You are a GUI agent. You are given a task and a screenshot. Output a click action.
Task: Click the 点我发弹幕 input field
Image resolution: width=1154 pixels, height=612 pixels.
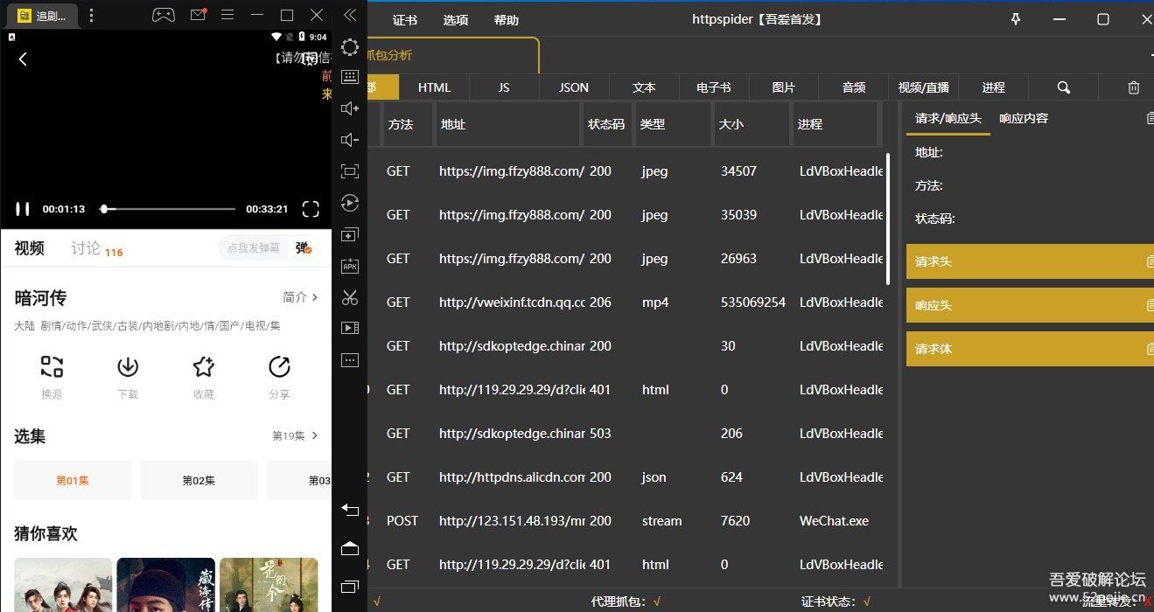[x=254, y=247]
